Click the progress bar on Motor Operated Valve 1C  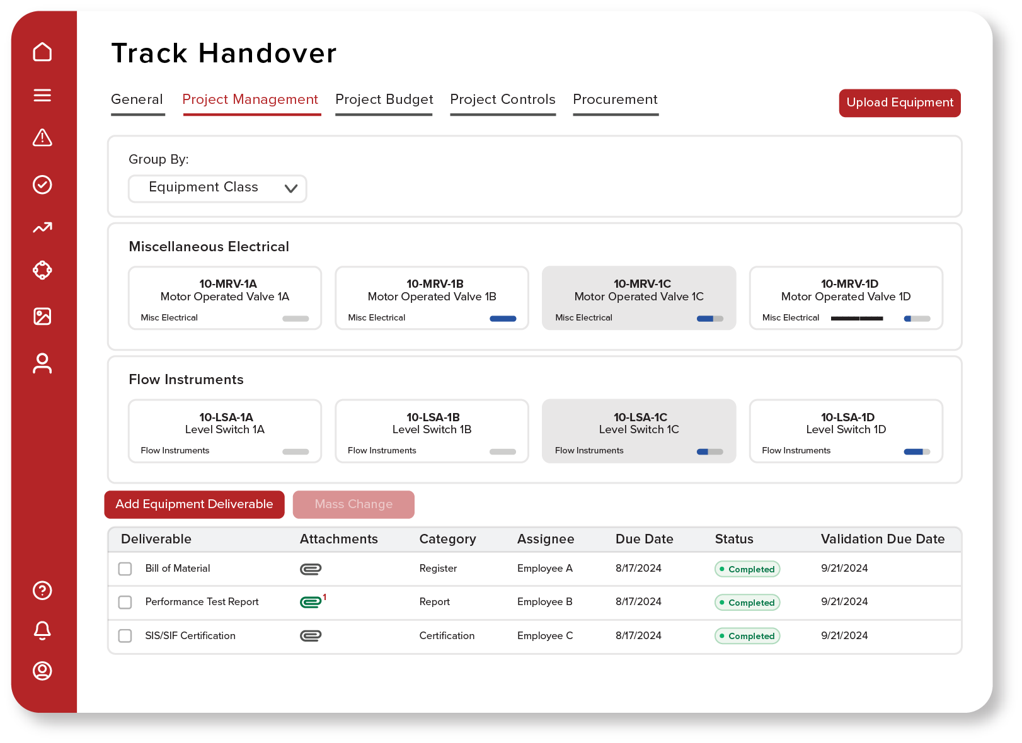[x=708, y=319]
